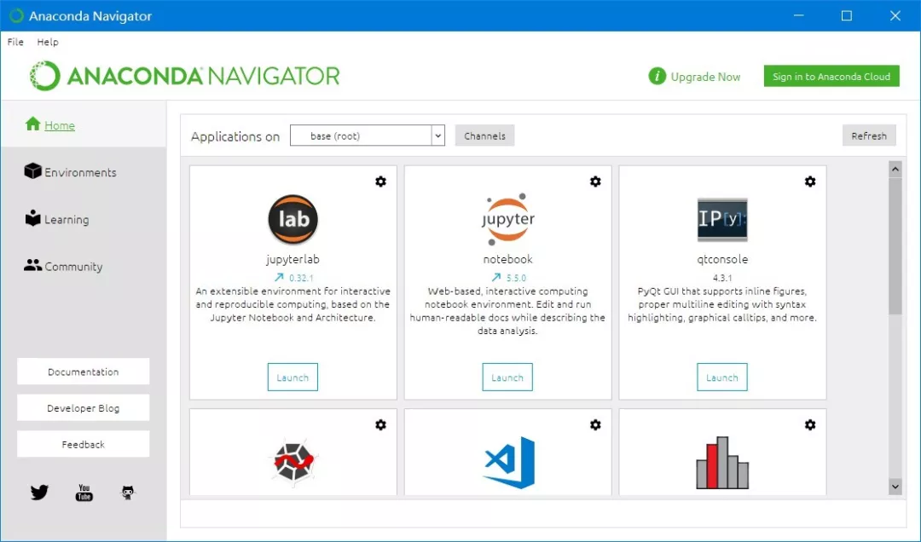Click jupyterlab update arrow icon

pyautogui.click(x=279, y=277)
